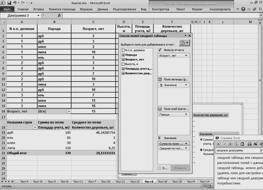
Task: Click the Redo arrow icon
Action: coord(23,3)
